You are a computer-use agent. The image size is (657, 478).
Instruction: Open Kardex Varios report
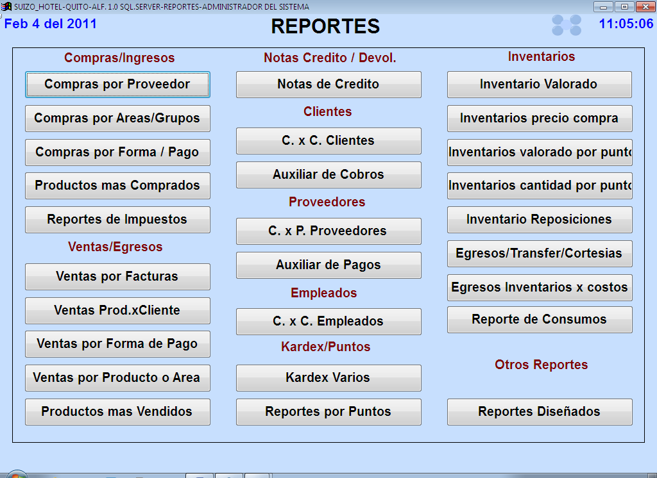coord(328,378)
